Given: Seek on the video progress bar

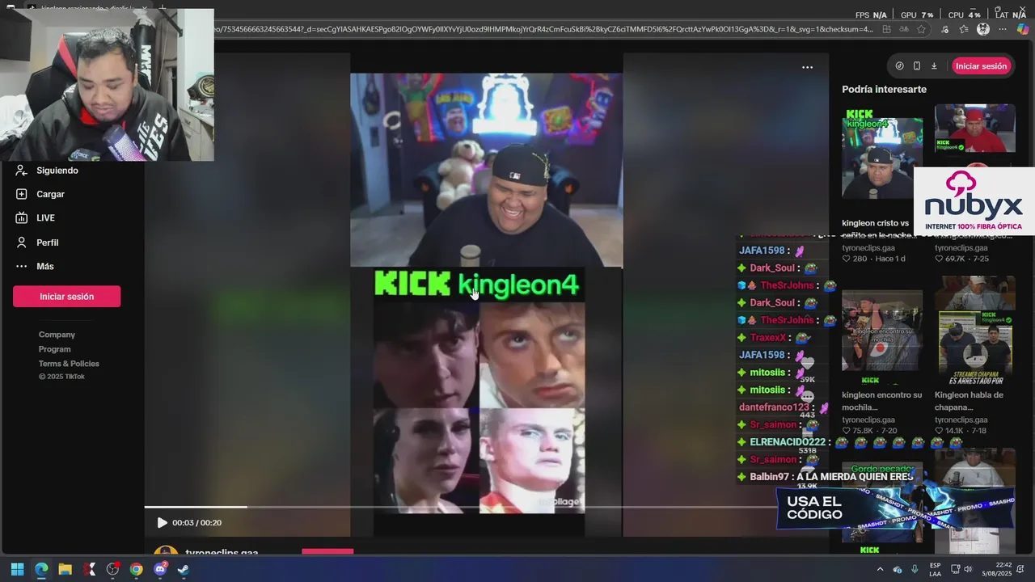Looking at the screenshot, I should point(461,507).
